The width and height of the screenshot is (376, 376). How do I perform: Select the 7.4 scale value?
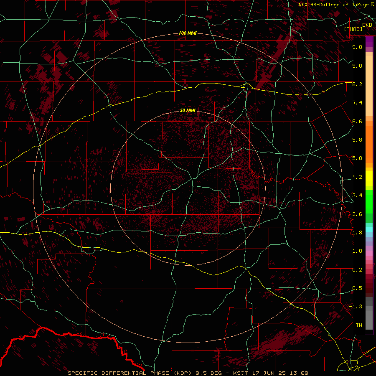[x=357, y=103]
